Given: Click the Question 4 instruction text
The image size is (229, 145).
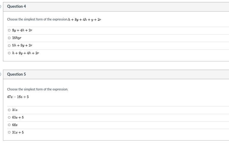Looking at the screenshot, I should [x=37, y=19].
